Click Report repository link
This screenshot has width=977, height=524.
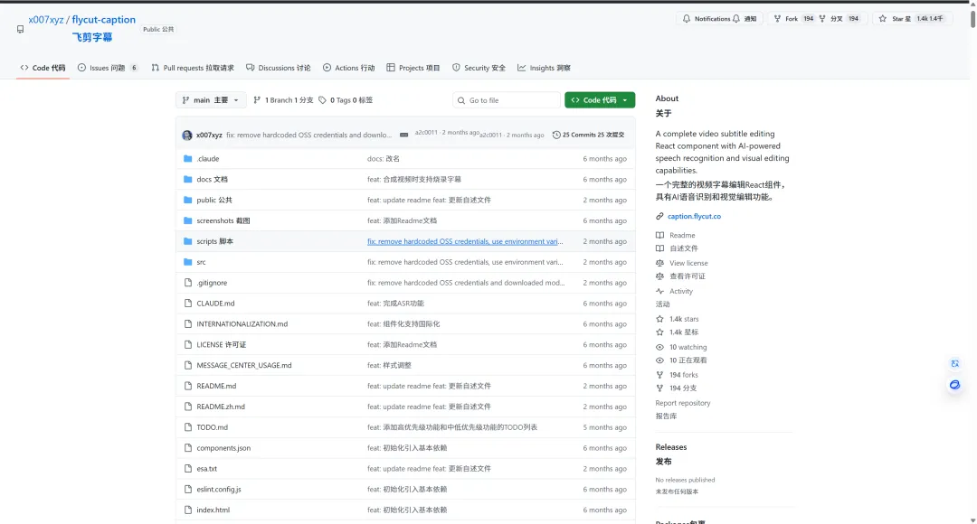point(682,403)
